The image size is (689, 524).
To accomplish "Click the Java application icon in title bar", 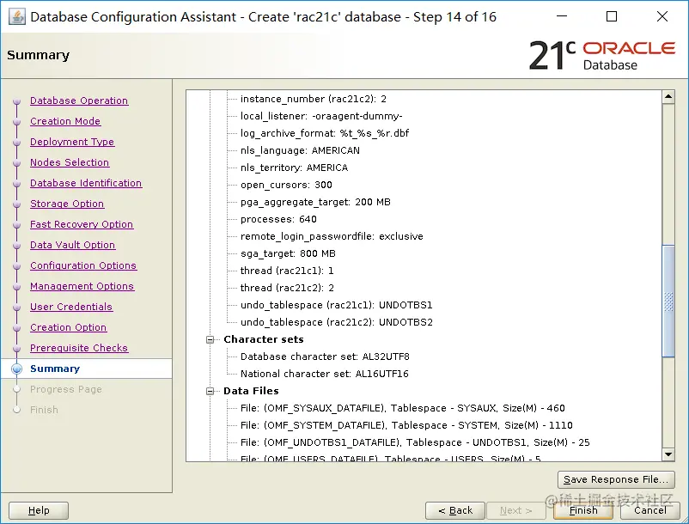I will click(16, 17).
